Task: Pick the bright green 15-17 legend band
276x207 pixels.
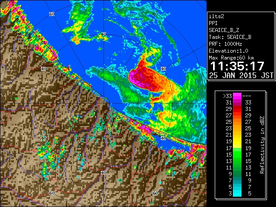Action: click(237, 154)
